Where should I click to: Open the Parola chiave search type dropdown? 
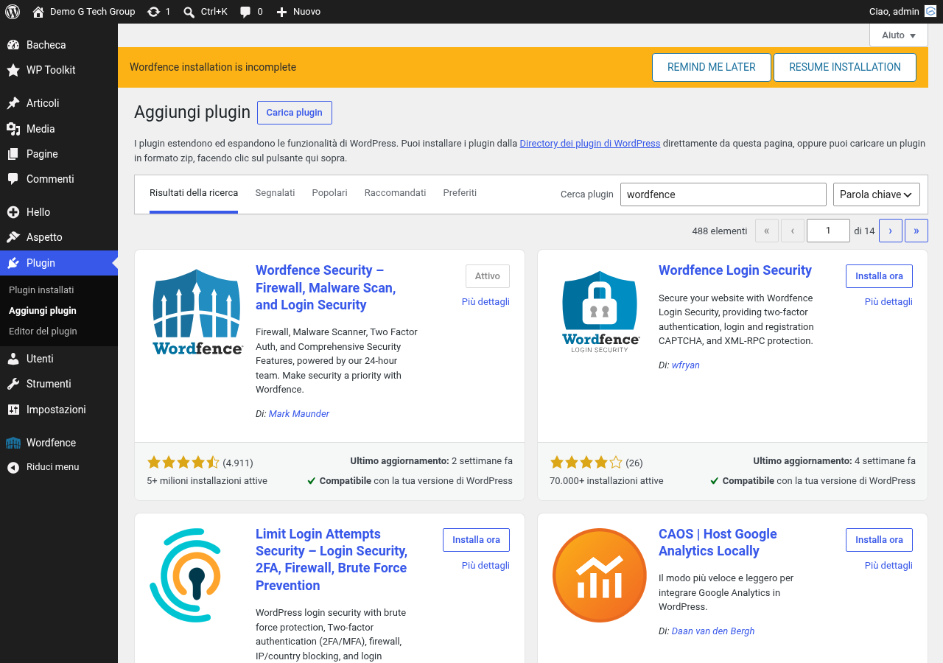(x=877, y=194)
